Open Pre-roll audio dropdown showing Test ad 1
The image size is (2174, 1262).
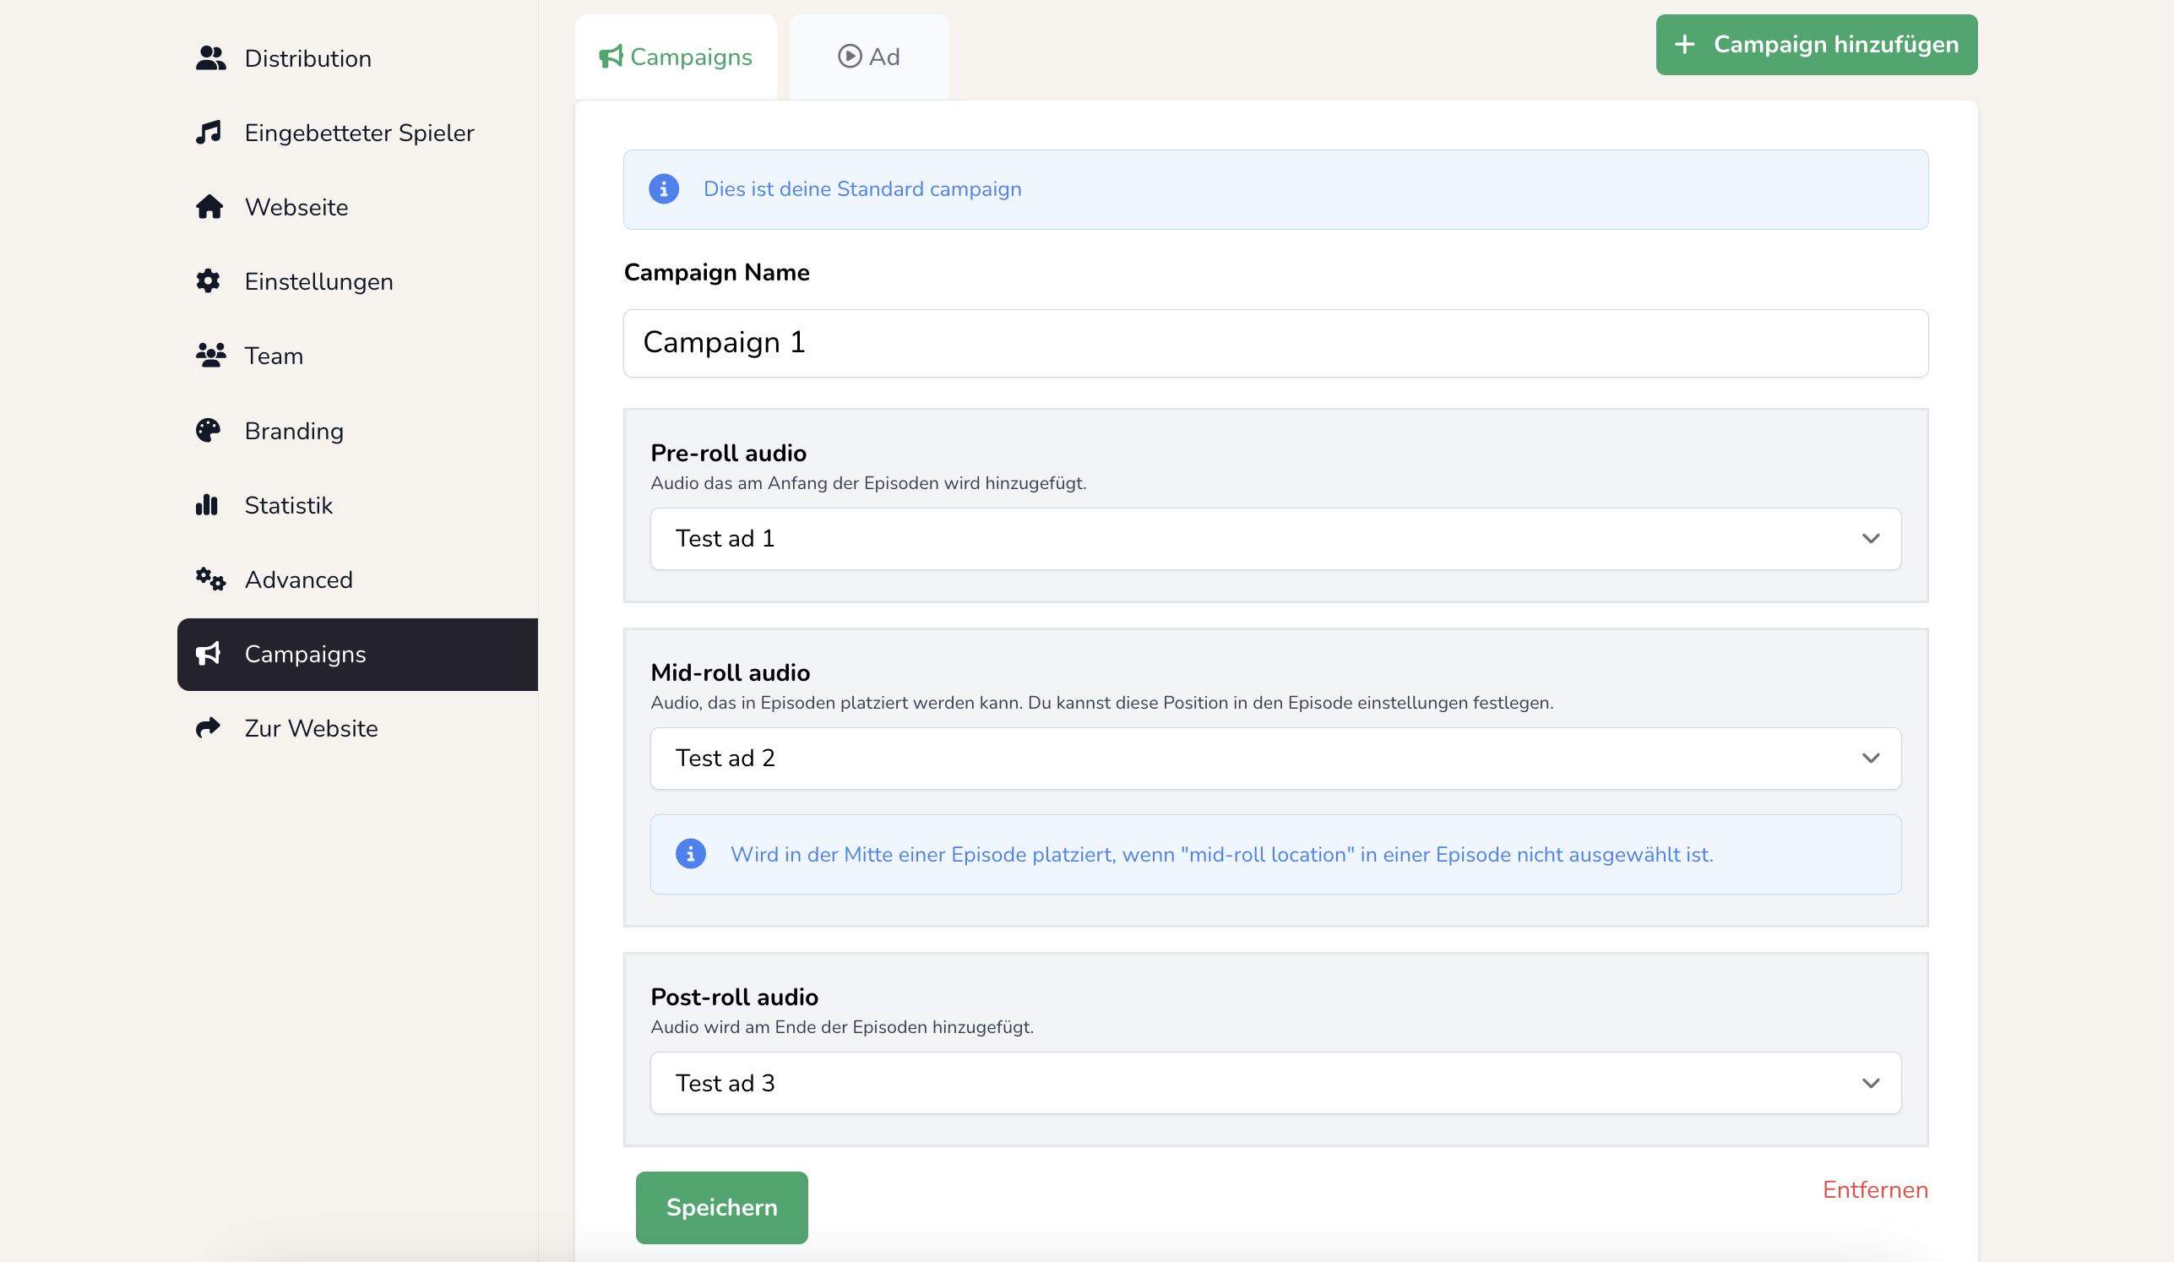tap(1275, 538)
